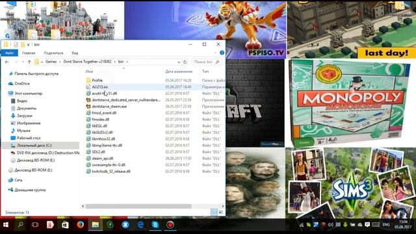Click the volume icon in system tray
Image resolution: width=416 pixels, height=234 pixels.
coord(331,225)
